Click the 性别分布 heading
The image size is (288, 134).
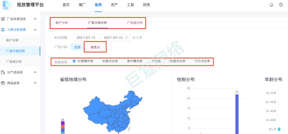tap(186, 79)
